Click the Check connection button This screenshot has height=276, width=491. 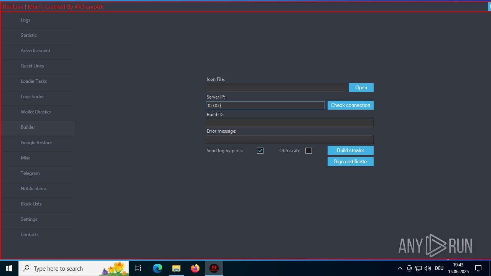(351, 105)
